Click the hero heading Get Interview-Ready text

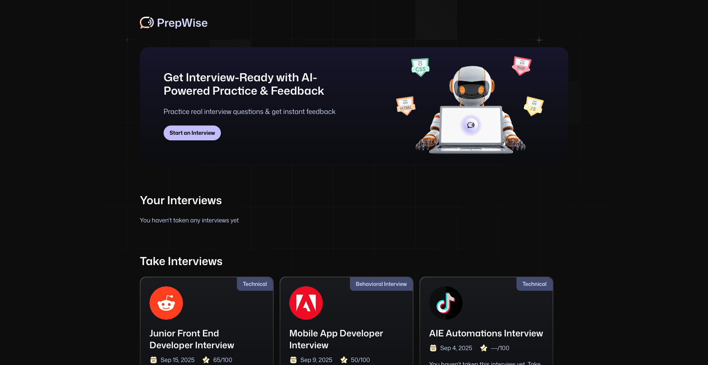pos(244,84)
